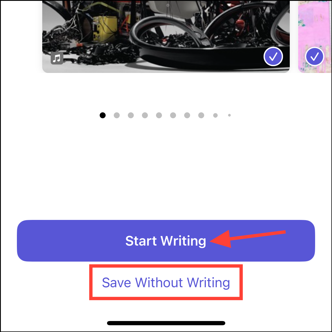Tap the home indicator bar
The image size is (332, 332).
166,323
